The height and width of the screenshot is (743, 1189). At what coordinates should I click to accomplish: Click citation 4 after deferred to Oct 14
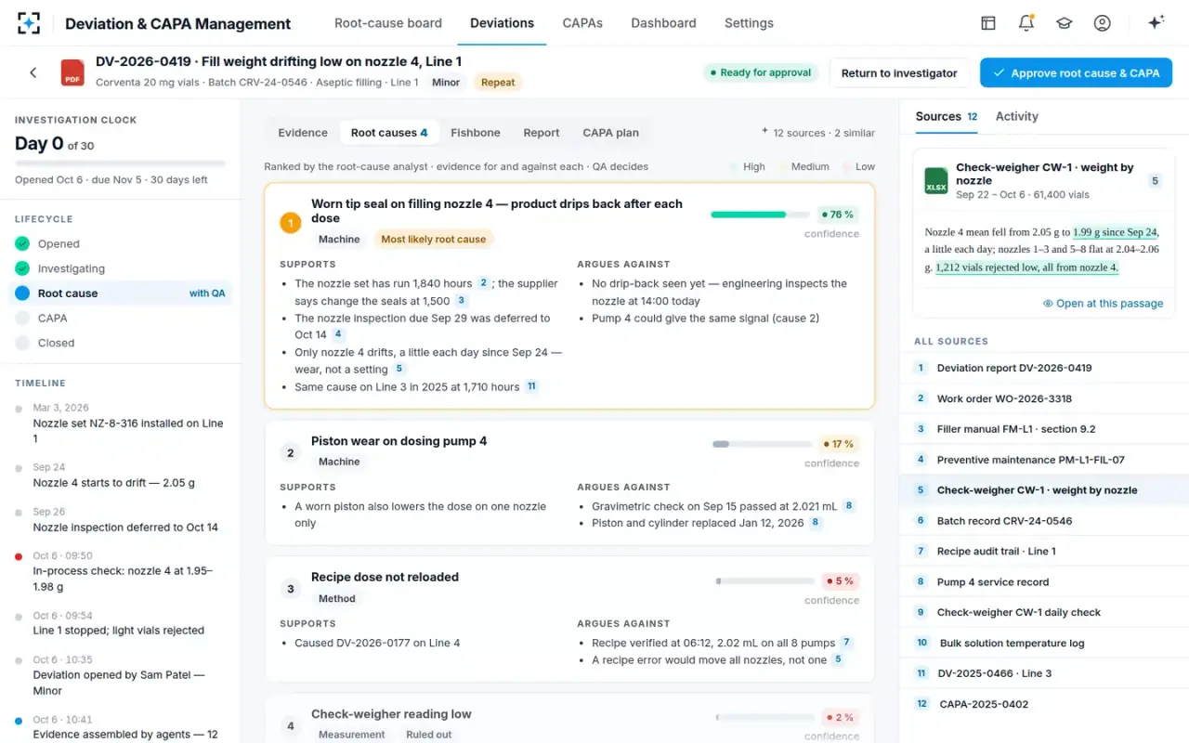(x=338, y=334)
